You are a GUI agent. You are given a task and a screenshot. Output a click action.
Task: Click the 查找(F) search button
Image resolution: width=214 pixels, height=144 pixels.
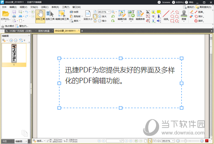[189, 7]
